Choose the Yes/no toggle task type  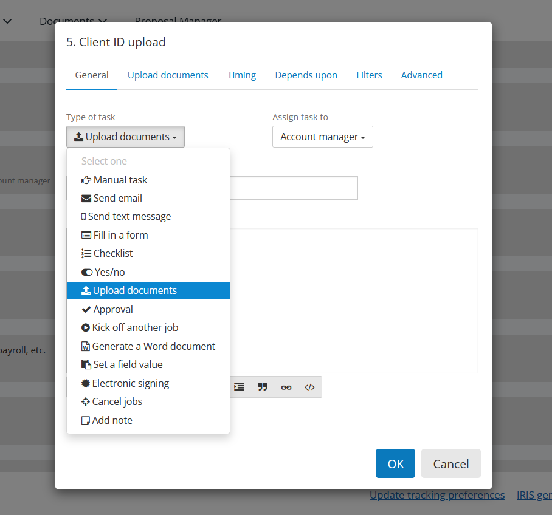coord(109,272)
